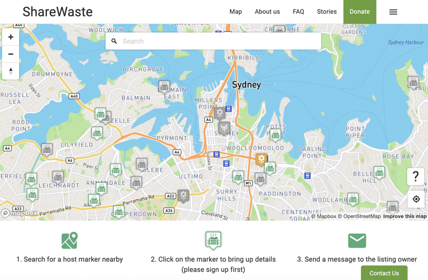The width and height of the screenshot is (428, 280).
Task: Zoom out of the map
Action: (x=11, y=54)
